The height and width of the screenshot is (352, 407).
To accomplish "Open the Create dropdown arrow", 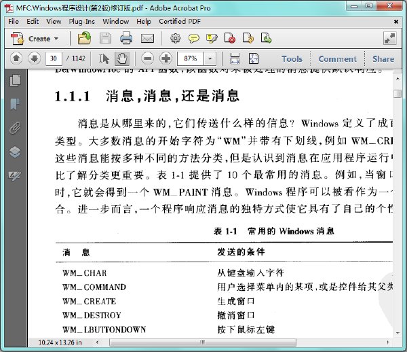I will [56, 39].
